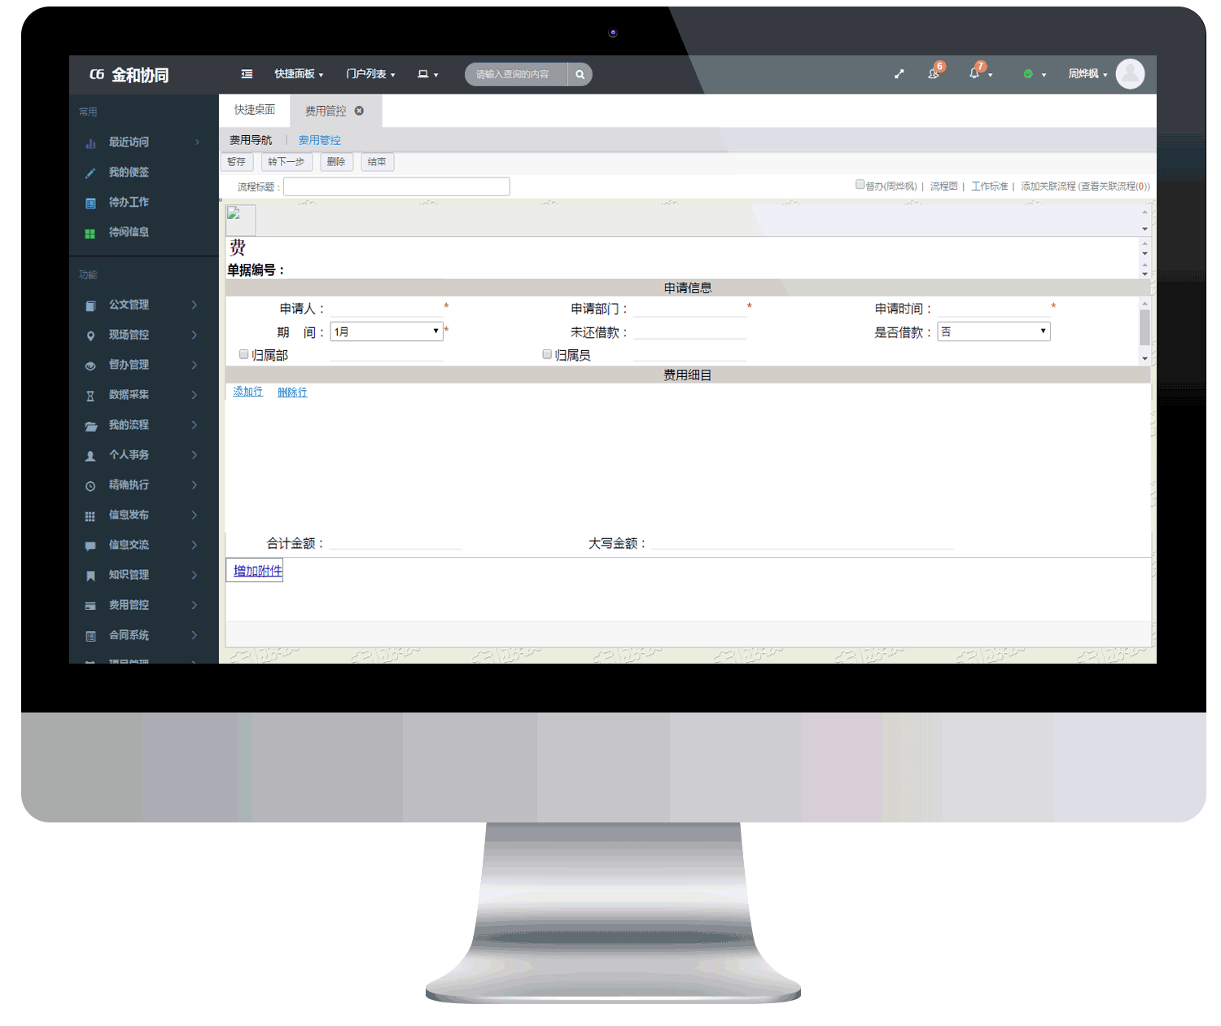Image resolution: width=1221 pixels, height=1026 pixels.
Task: Switch to the 快捷桌面 tab
Action: (x=255, y=110)
